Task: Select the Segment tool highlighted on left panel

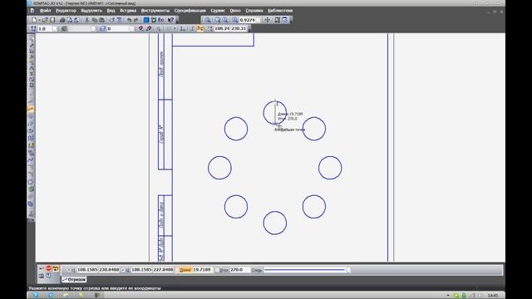Action: click(31, 109)
